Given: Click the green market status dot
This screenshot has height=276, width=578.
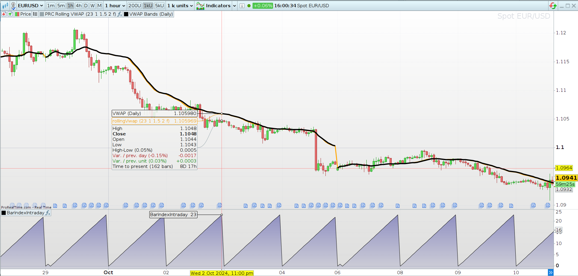Looking at the screenshot, I should tap(249, 6).
